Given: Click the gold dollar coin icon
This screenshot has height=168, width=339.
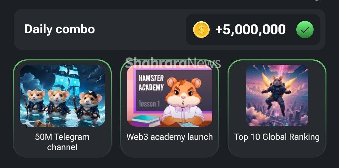Looking at the screenshot, I should pyautogui.click(x=201, y=29).
